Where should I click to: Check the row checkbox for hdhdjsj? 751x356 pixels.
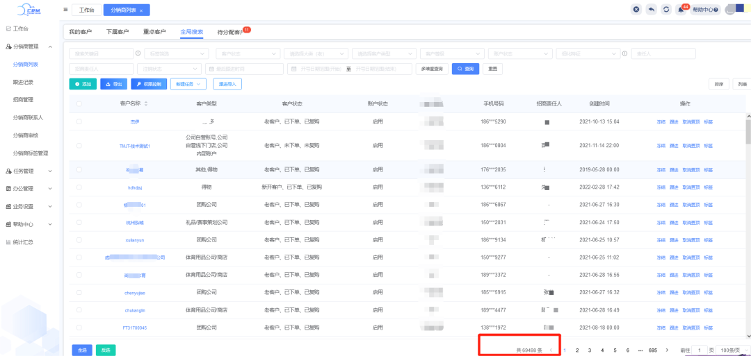pyautogui.click(x=79, y=187)
